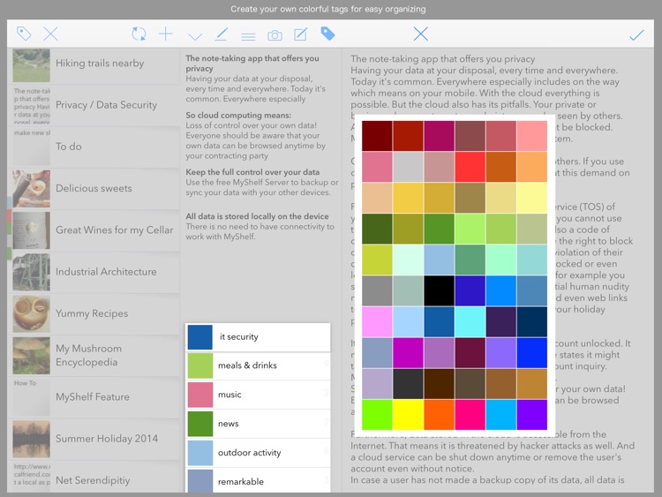Click the Summer Holiday 2014 thumbnail
Viewport: 662px width, 497px height.
(31, 439)
